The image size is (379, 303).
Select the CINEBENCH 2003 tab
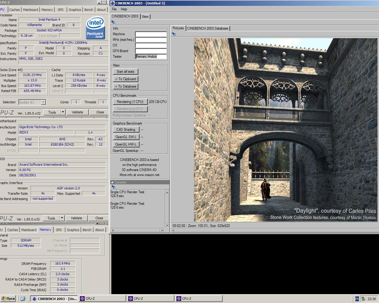125,16
